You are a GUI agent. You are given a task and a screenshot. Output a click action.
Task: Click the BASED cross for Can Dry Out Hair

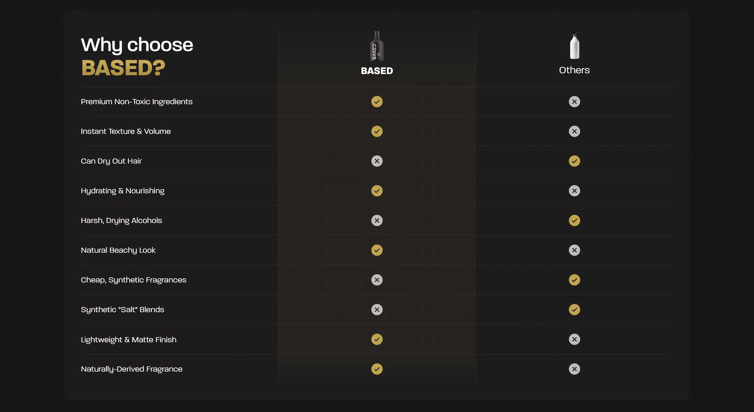377,161
